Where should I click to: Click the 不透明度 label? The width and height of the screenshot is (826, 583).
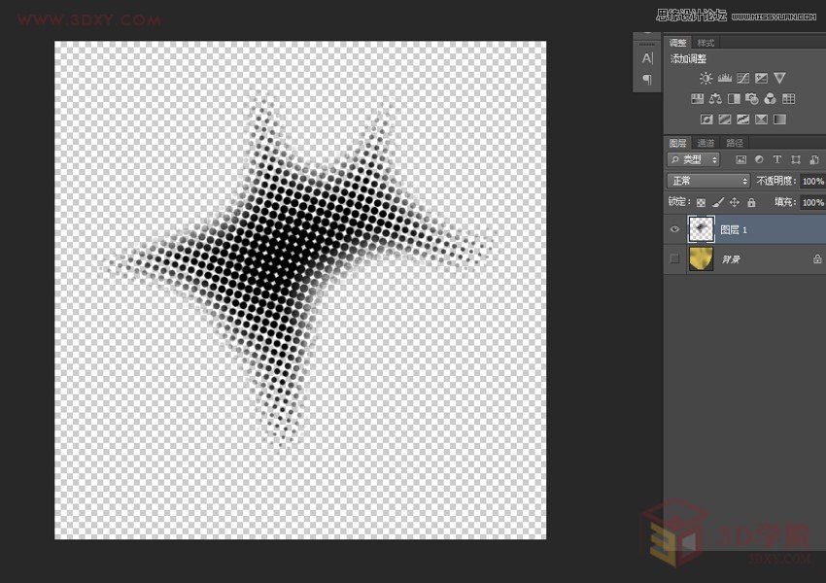(x=776, y=181)
